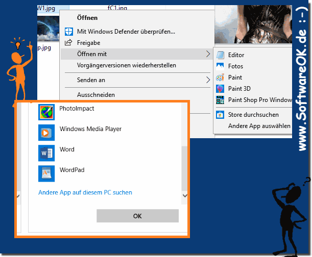Click the PhotoImpact globe icon
Viewport: 312px width, 257px height.
point(46,112)
